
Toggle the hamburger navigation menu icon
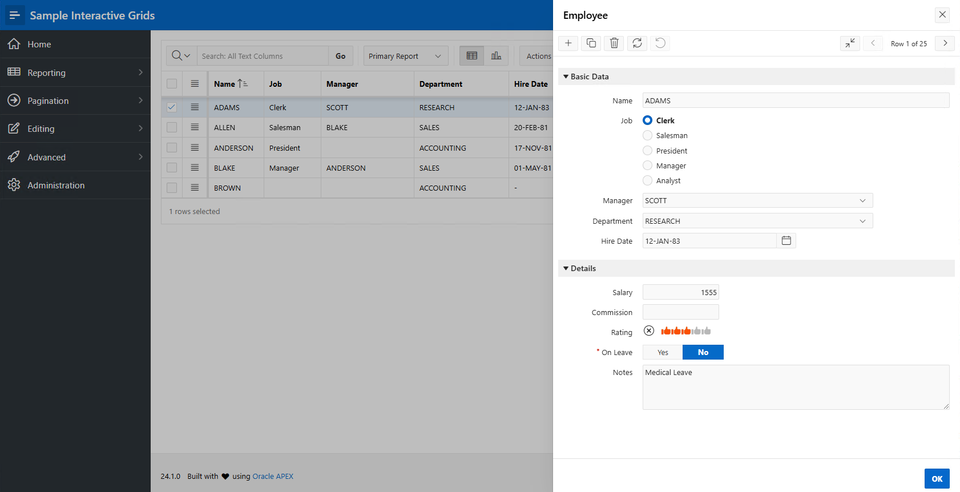[x=15, y=15]
